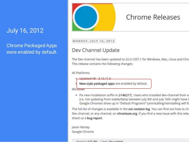Open the svn revision log link
189x142 pixels.
click(x=139, y=109)
